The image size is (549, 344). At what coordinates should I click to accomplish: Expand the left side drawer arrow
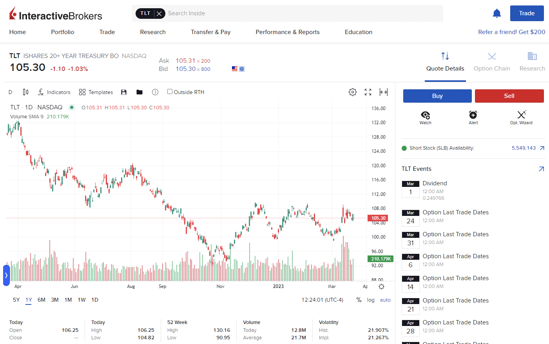6,275
